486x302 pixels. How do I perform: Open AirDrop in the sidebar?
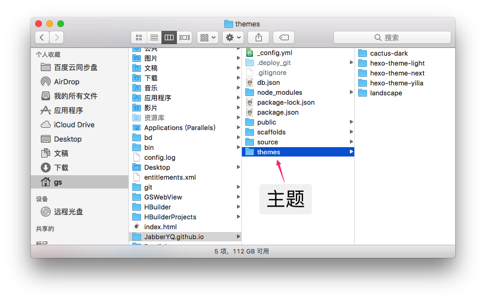click(x=67, y=82)
